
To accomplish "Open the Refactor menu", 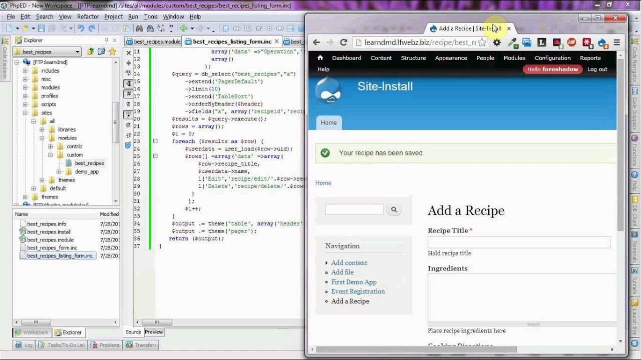I will 88,16.
